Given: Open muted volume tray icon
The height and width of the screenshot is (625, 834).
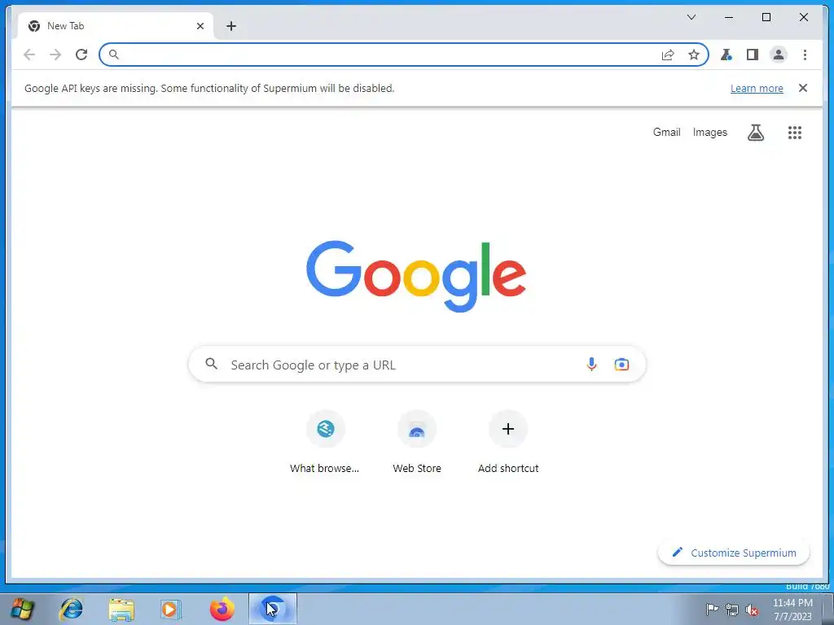Looking at the screenshot, I should (x=752, y=610).
